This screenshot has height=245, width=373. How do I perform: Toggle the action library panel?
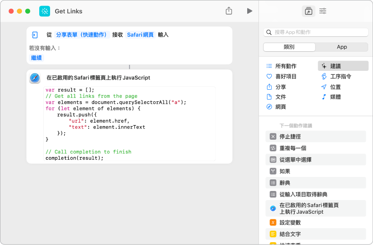coord(308,11)
